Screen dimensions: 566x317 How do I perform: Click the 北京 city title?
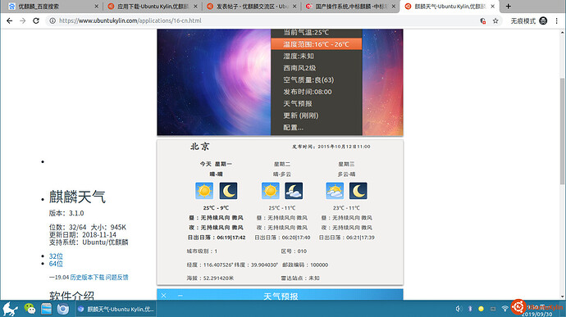(199, 147)
